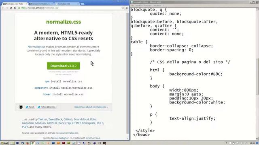Switch to third 'Normalize CSS' tab
Screen dimensions: 259x145
pos(67,4)
